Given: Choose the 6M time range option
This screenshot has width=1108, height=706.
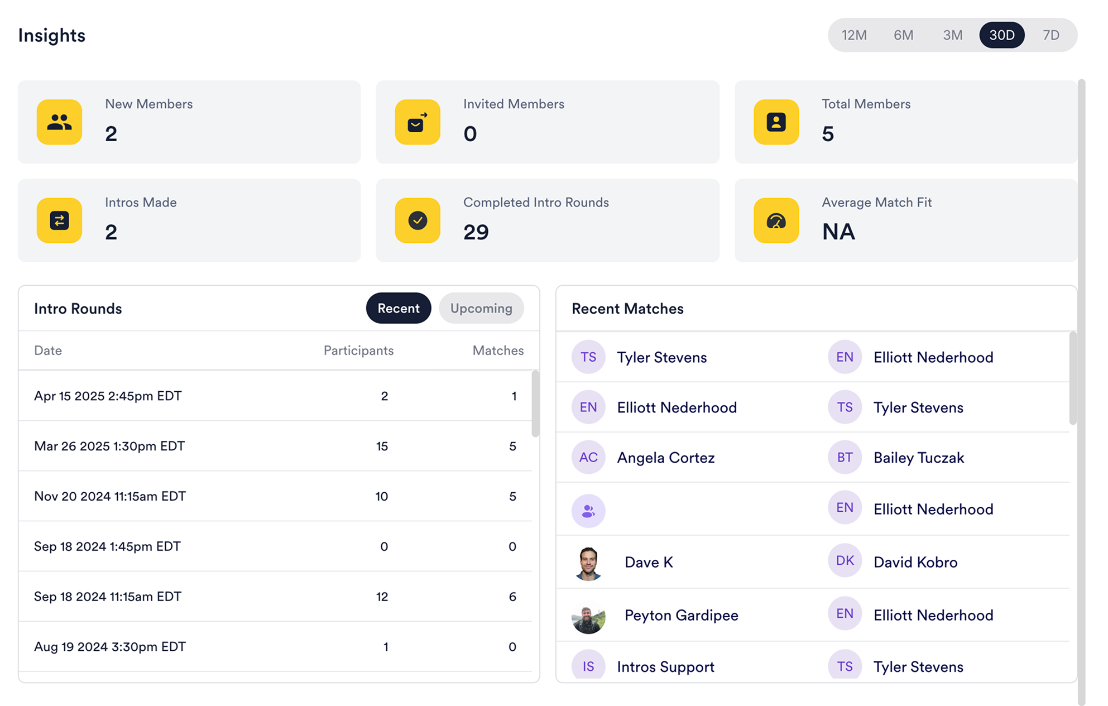Looking at the screenshot, I should tap(903, 35).
